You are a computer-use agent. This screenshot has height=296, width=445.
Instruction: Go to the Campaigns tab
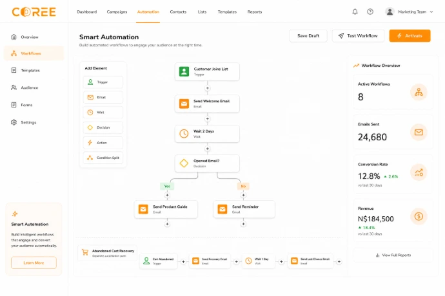[x=117, y=12]
